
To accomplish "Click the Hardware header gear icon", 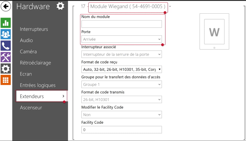I will click(x=60, y=6).
